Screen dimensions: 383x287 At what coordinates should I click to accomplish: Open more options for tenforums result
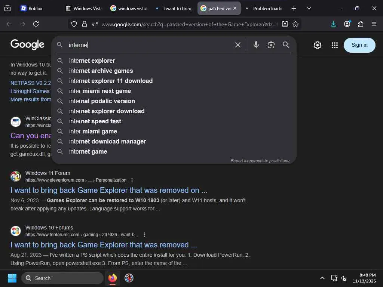point(144,235)
